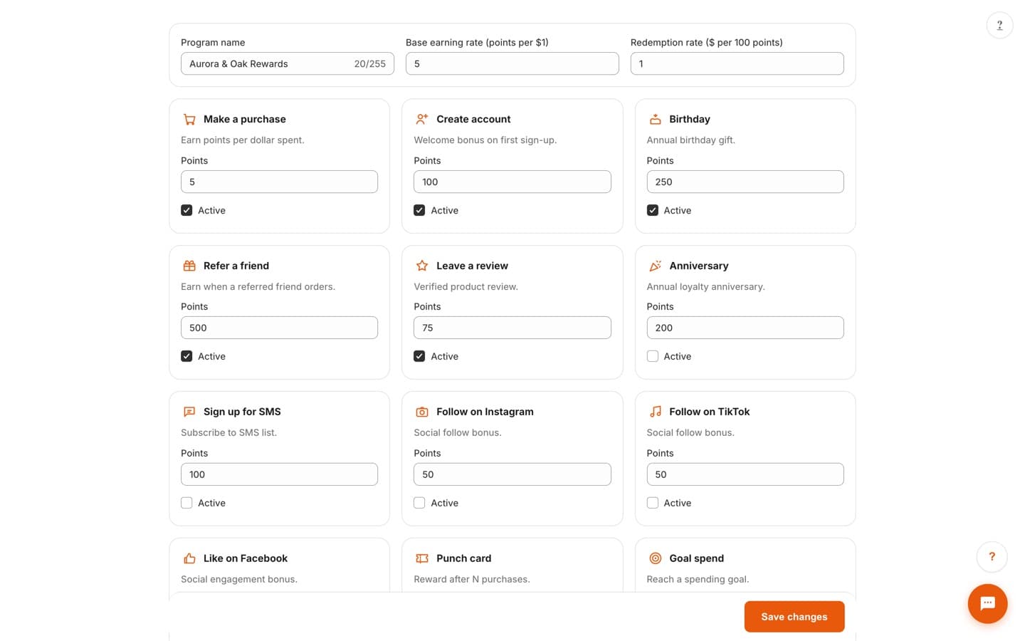Click the 'Make a purchase' card title
Screen dimensions: 1025x641
pyautogui.click(x=245, y=120)
